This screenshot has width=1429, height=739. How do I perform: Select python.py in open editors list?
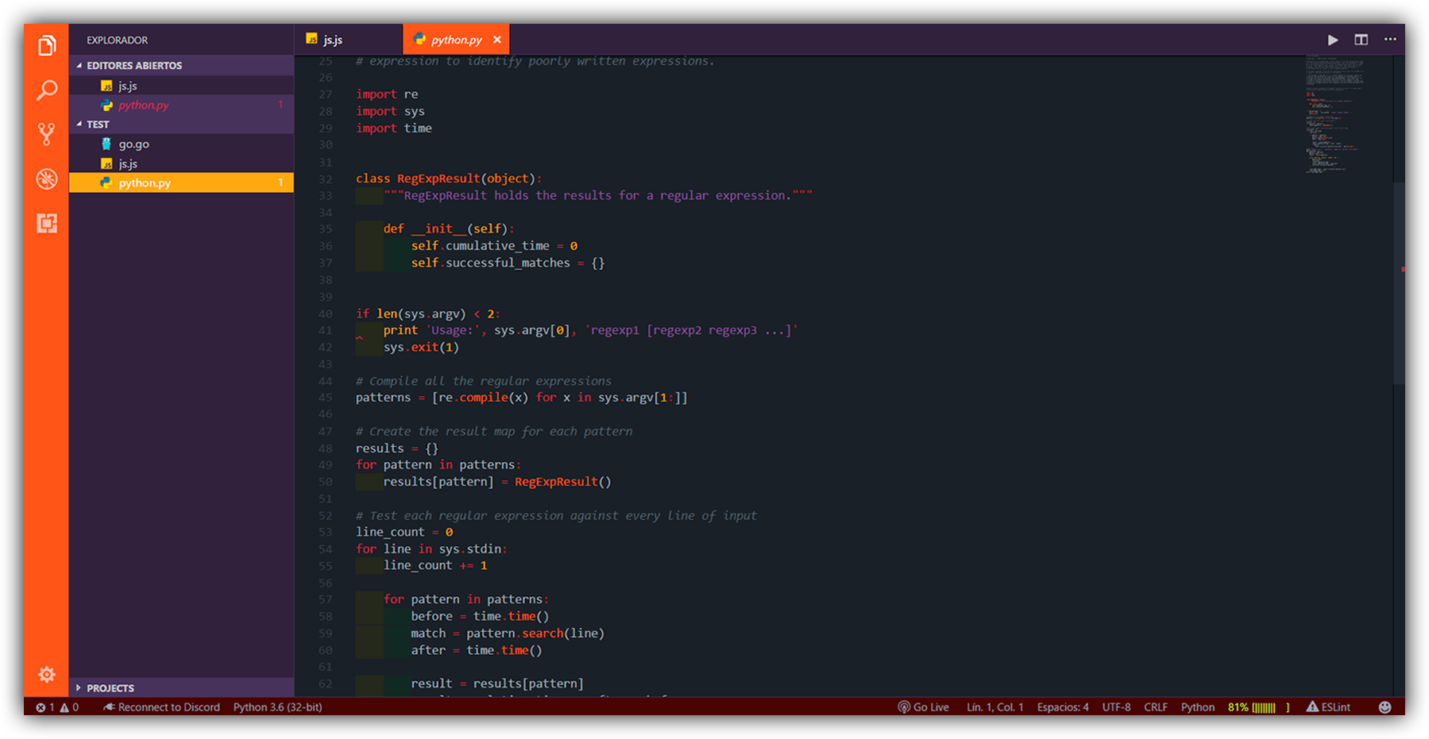[x=181, y=105]
